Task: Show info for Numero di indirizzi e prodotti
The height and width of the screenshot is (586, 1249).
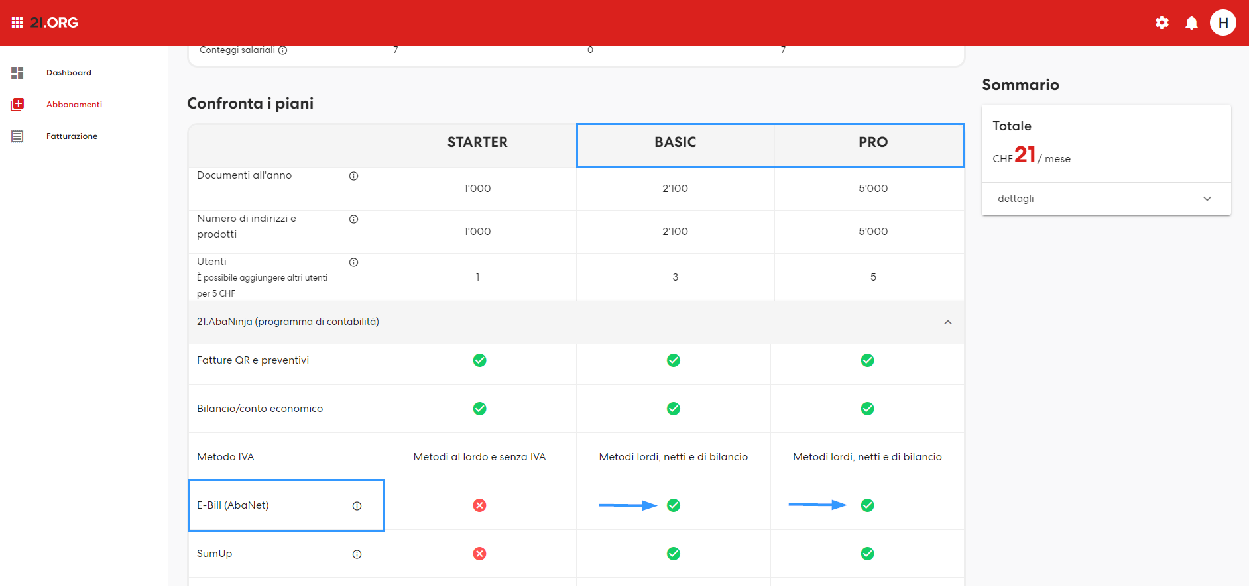Action: (353, 219)
